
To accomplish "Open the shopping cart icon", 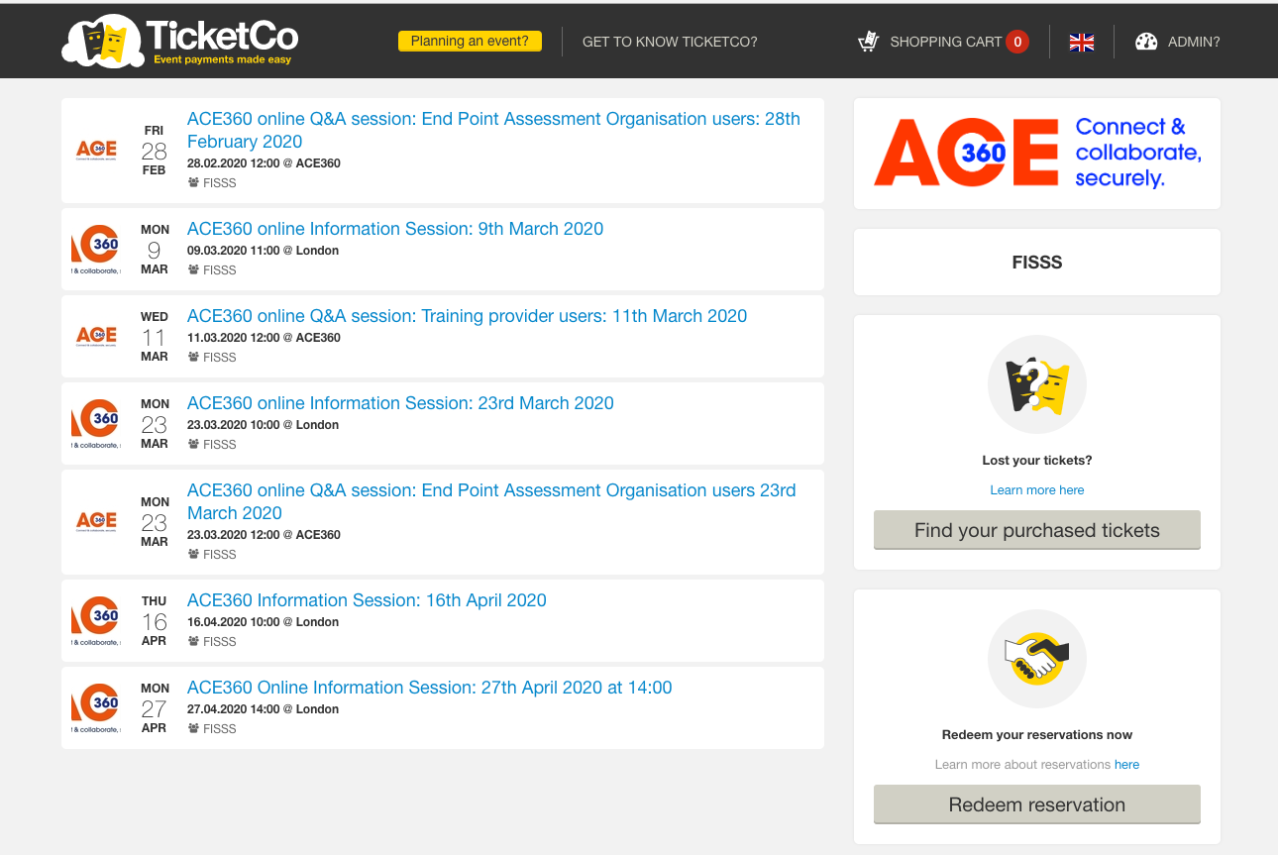I will (869, 42).
